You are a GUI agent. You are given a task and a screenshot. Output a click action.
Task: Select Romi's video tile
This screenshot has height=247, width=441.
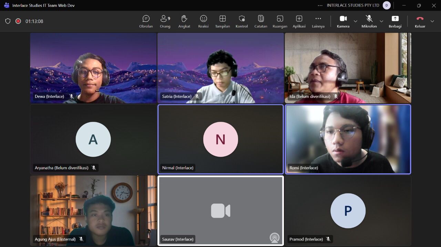click(x=348, y=139)
